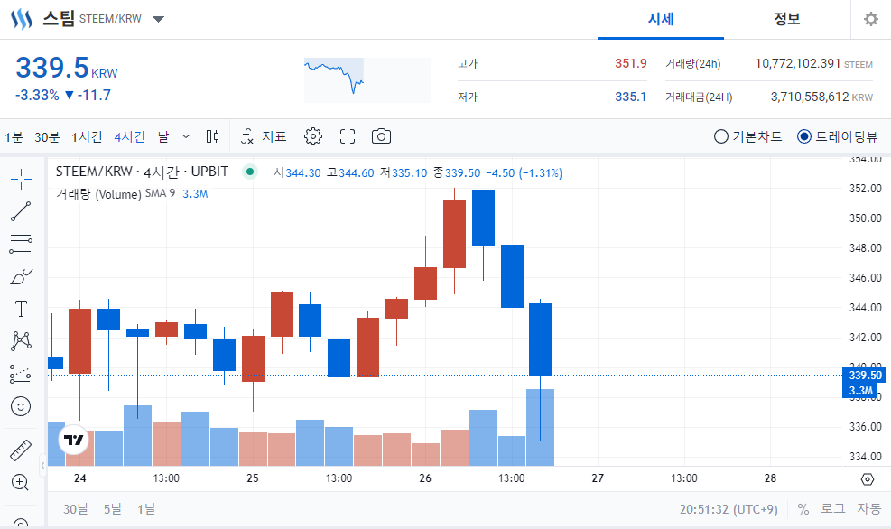Click the STEEM/KRW · 4시간 · UPBIT legend title

pos(142,172)
